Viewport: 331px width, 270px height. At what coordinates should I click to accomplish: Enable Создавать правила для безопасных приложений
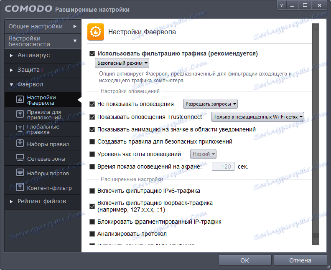coord(92,141)
